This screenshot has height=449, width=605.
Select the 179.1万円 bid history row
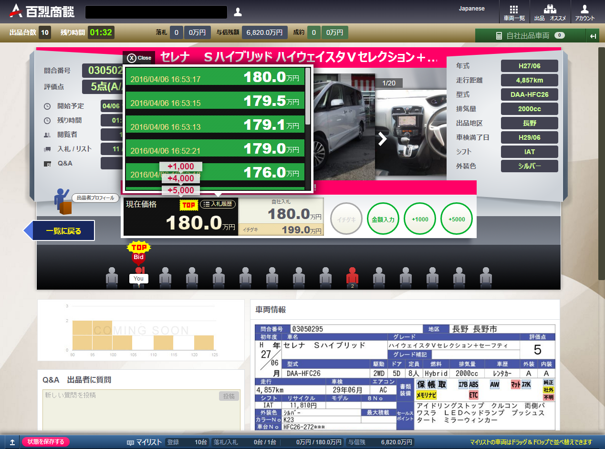pos(215,124)
